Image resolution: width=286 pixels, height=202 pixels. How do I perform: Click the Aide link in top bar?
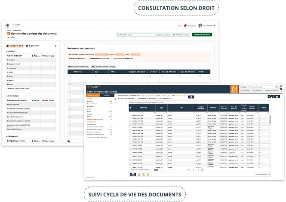click(x=179, y=26)
